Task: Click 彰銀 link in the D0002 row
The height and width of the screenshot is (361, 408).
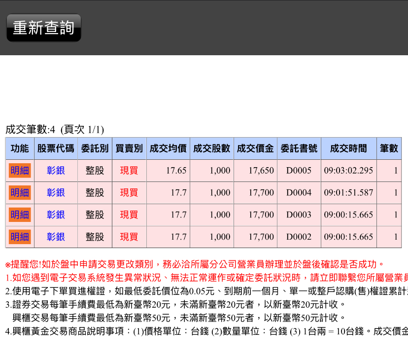Action: point(56,237)
